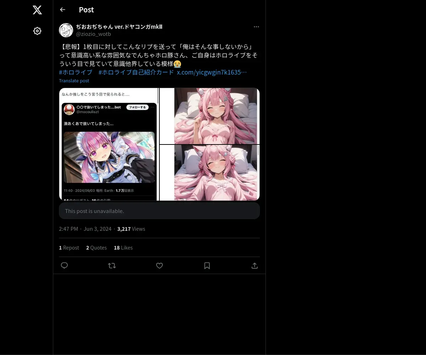Open the post's three-dot more menu

(x=256, y=27)
